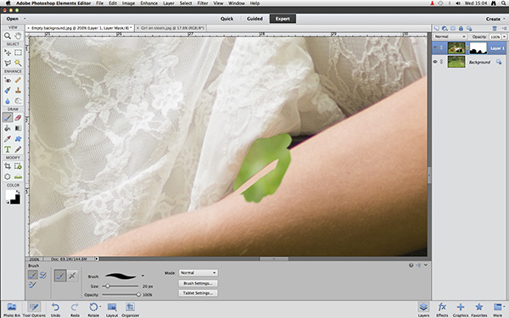Open the Photo Bin
The image size is (509, 318).
click(x=11, y=310)
